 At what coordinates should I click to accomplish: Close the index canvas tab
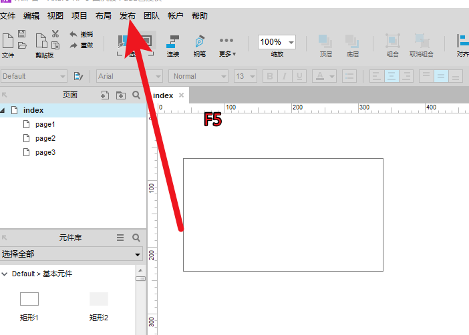(181, 95)
